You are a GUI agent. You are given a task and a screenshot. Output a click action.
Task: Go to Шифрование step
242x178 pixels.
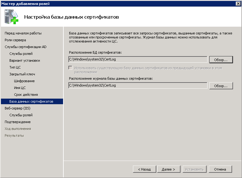tap(24, 81)
